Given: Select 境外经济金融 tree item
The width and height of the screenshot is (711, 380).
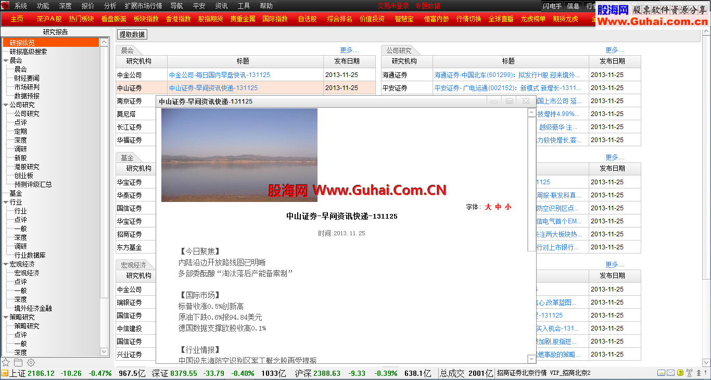Looking at the screenshot, I should (x=33, y=308).
